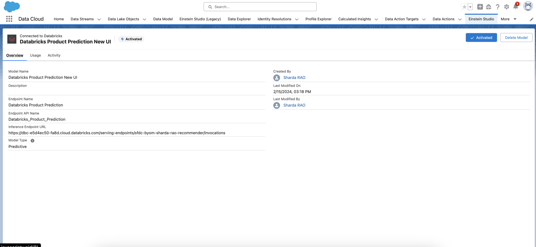Click the Databricks Product Prediction New UI heading
Viewport: 536px width, 247px height.
coord(65,42)
